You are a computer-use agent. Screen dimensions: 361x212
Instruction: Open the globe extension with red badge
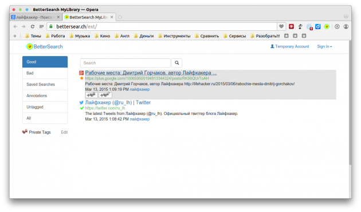309,27
